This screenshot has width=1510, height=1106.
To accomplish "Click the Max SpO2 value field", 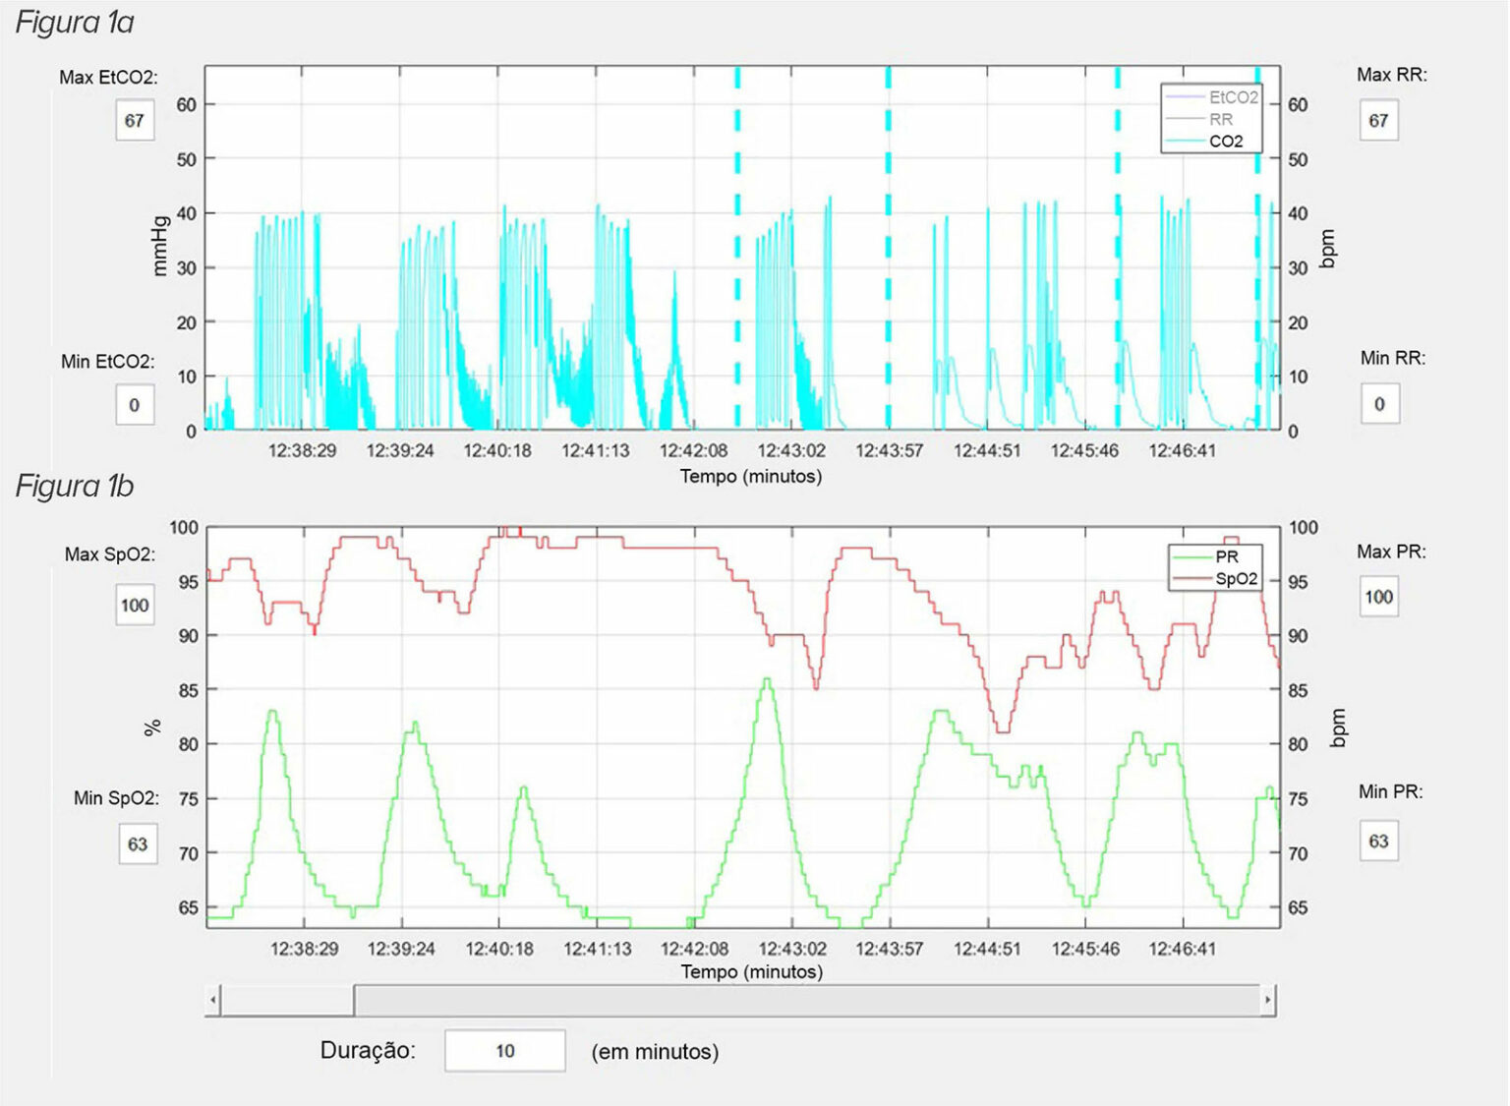I will point(135,606).
